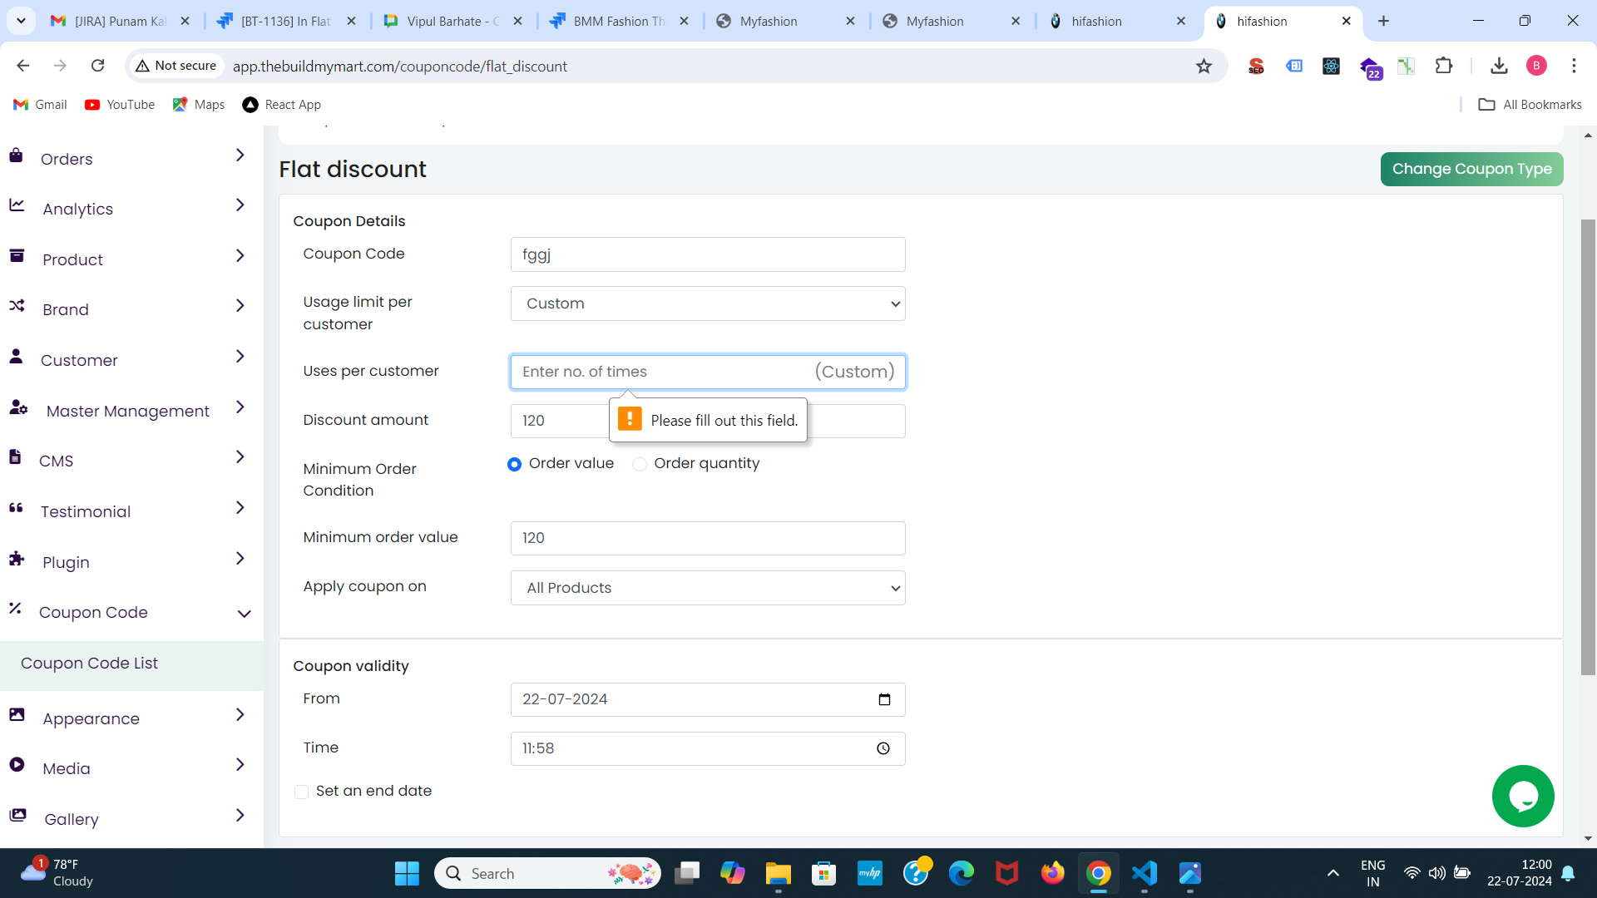Viewport: 1597px width, 898px height.
Task: Click the address bar URL
Action: click(400, 66)
